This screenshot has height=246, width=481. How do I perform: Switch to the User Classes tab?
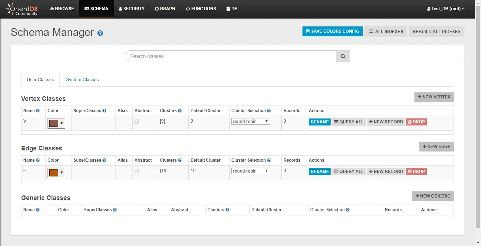[40, 80]
